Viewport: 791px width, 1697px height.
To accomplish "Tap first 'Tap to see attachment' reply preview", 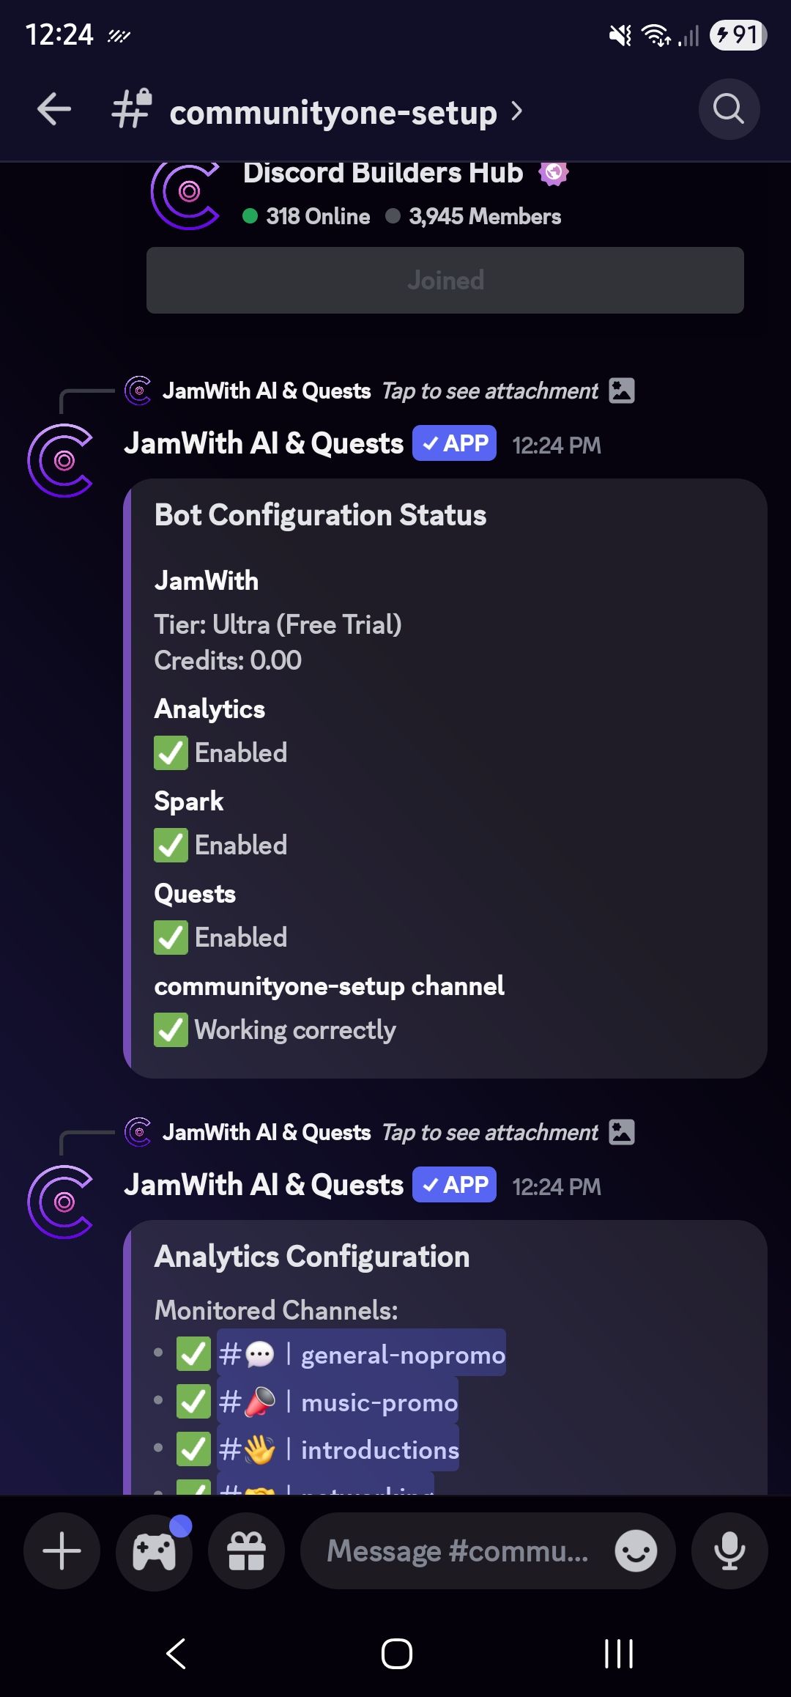I will tap(489, 391).
